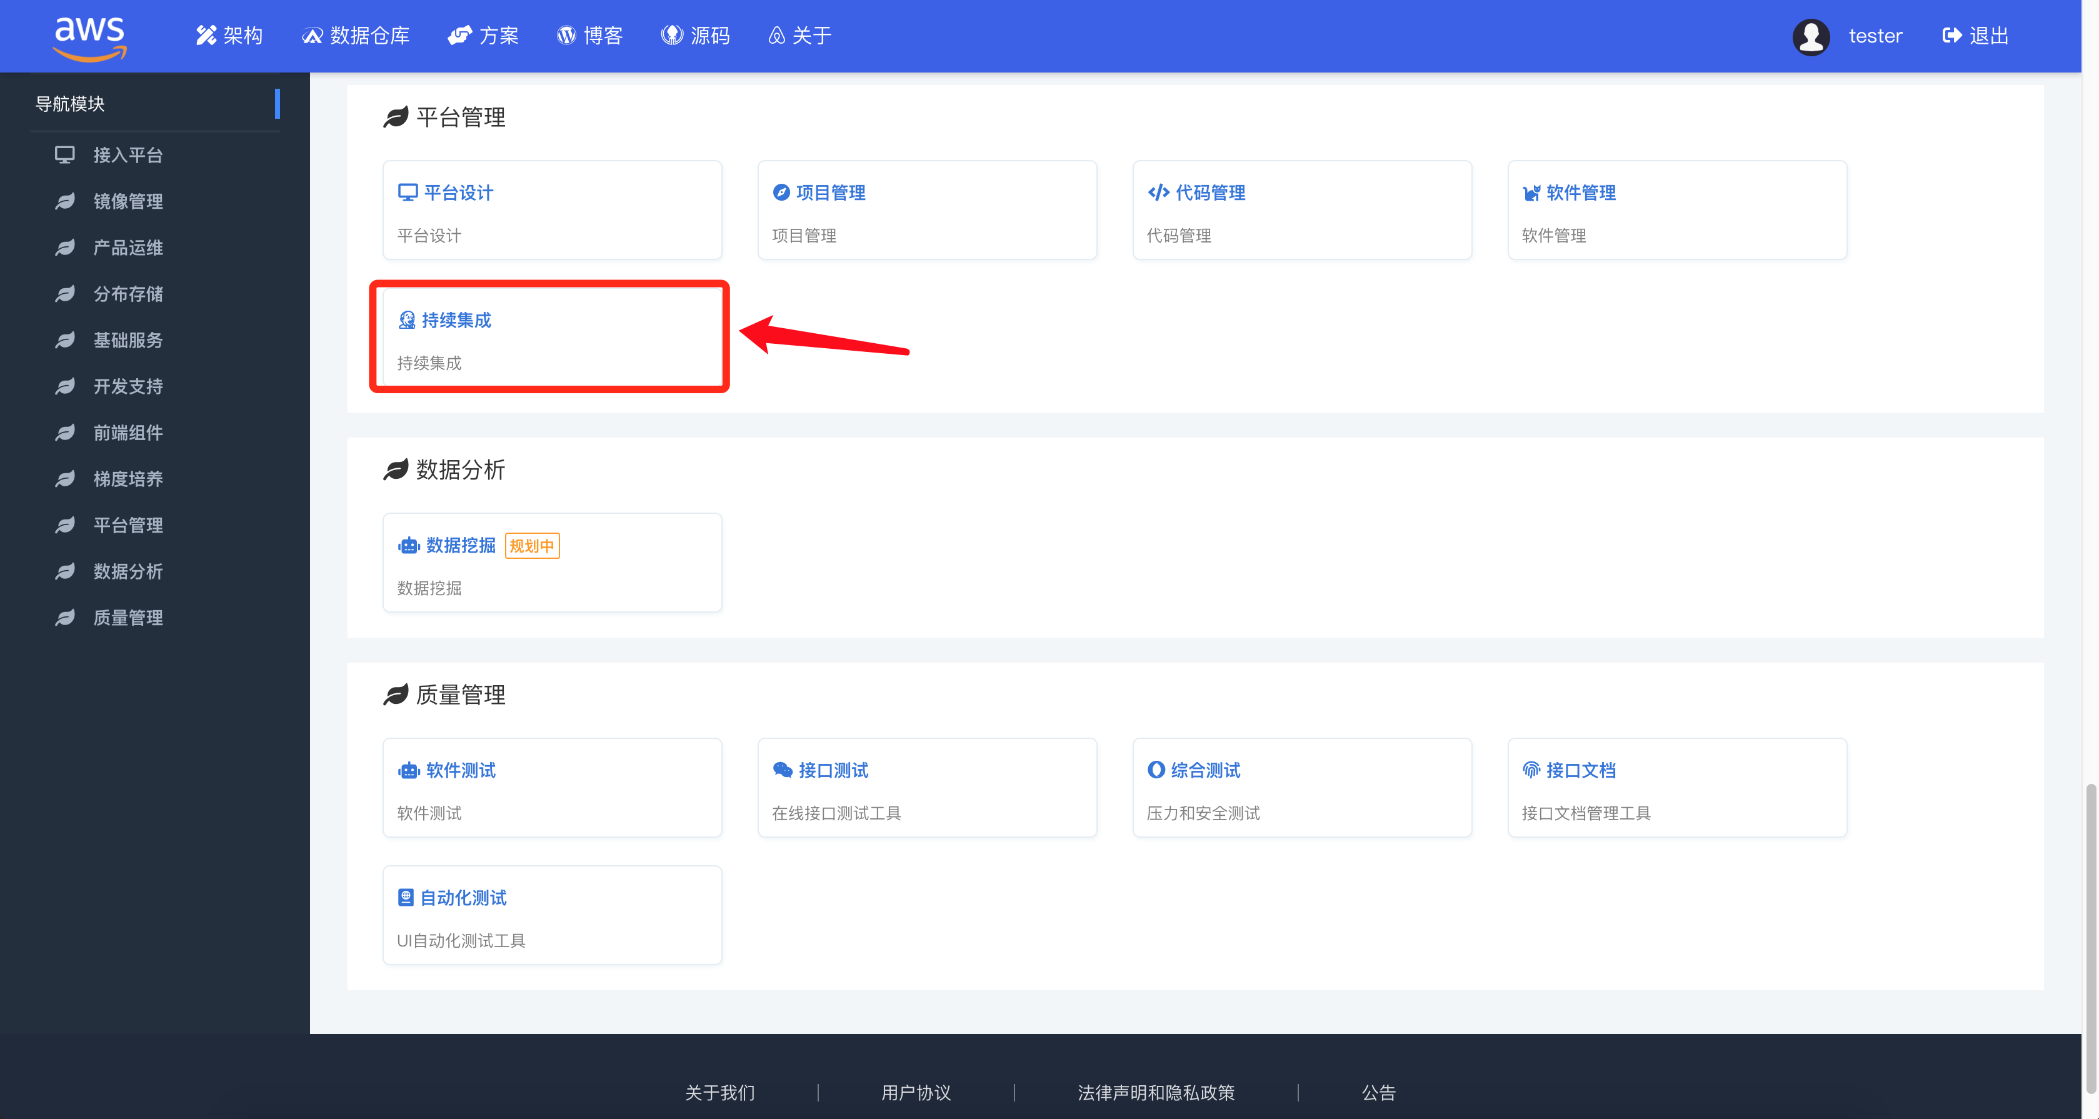Click the leaf icon beside 基础服务
Screen dimensions: 2099x1119
click(x=65, y=340)
